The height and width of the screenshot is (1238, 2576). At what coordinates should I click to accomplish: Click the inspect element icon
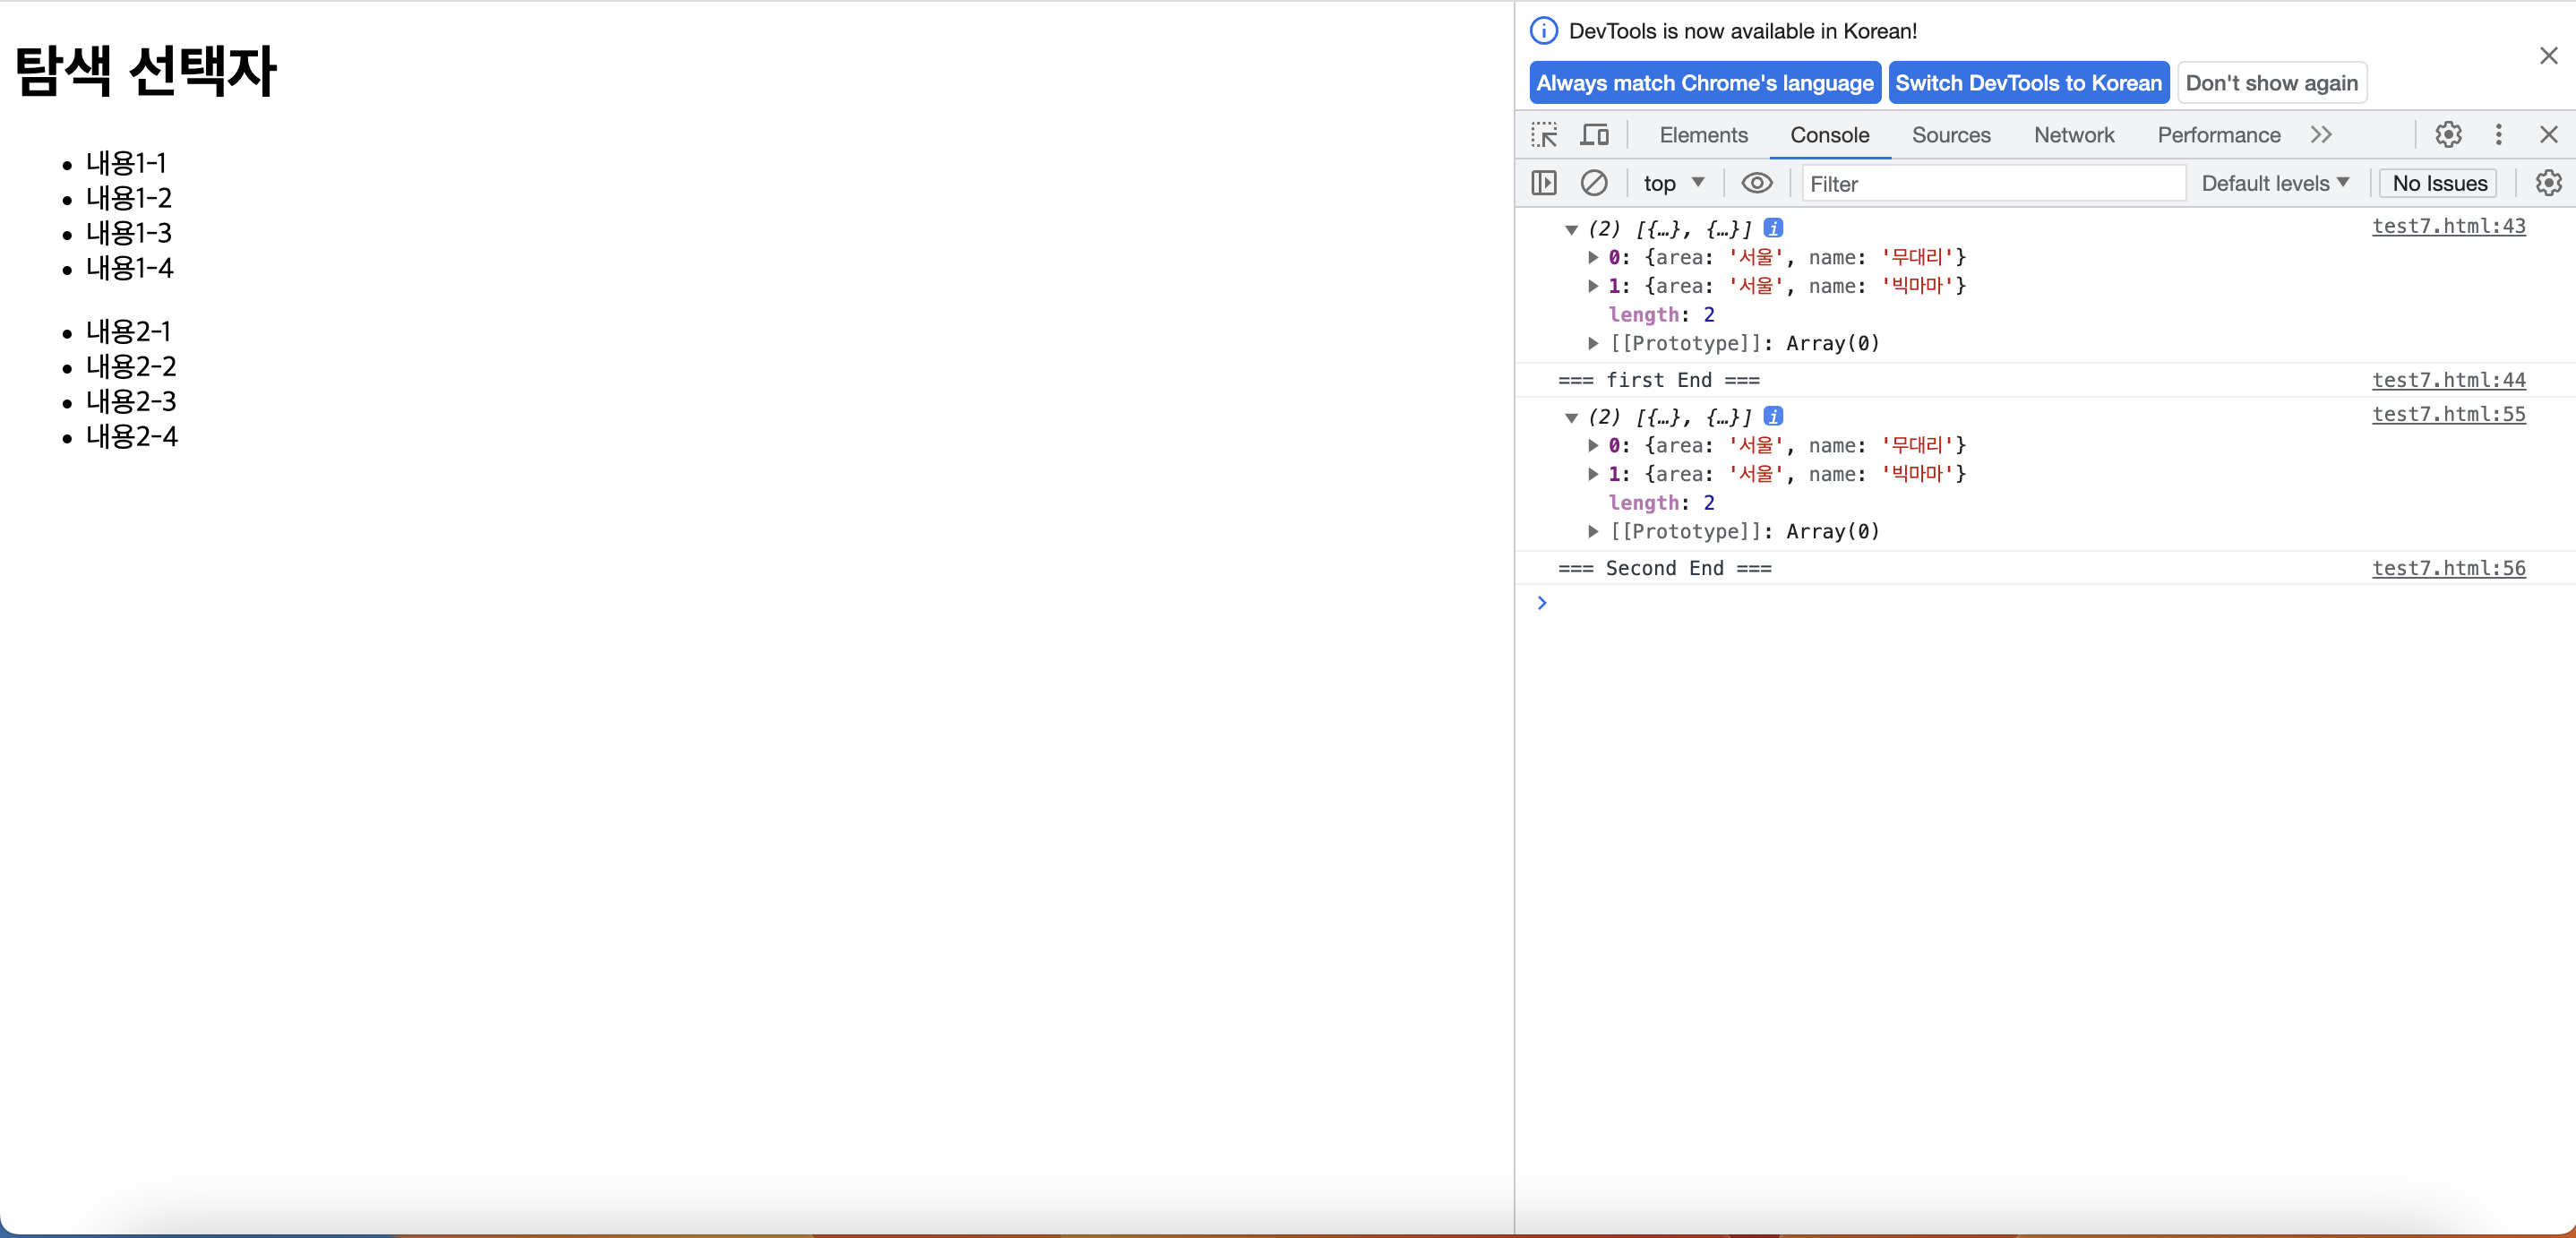point(1544,134)
